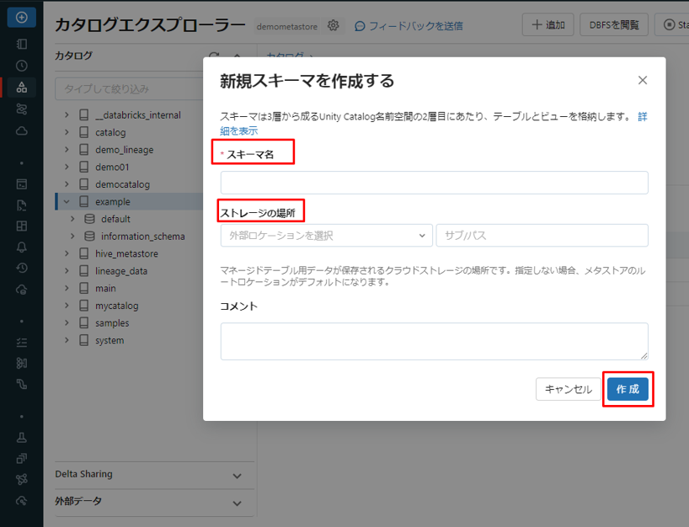Refresh the catalog list
This screenshot has width=689, height=527.
coord(214,56)
